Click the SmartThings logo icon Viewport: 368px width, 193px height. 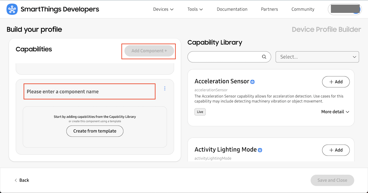[12, 10]
